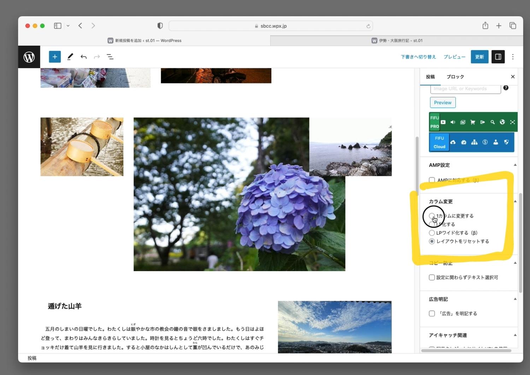Select the rocky seashore image

[351, 147]
